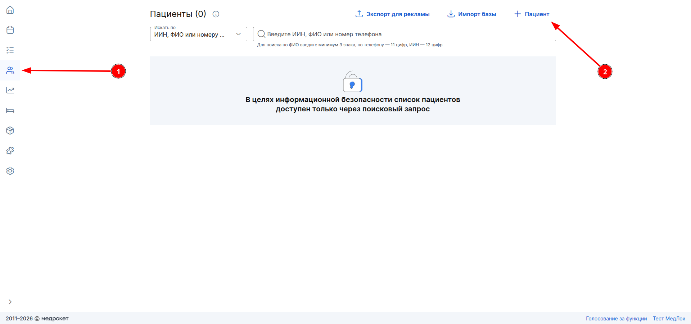Click info icon next to Пациенты title

point(216,14)
